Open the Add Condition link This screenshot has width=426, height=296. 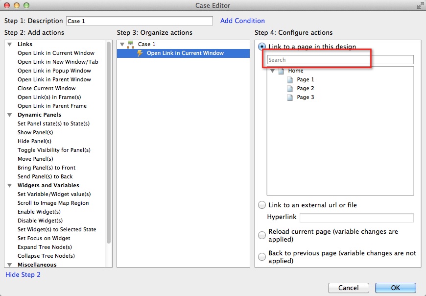pyautogui.click(x=242, y=21)
